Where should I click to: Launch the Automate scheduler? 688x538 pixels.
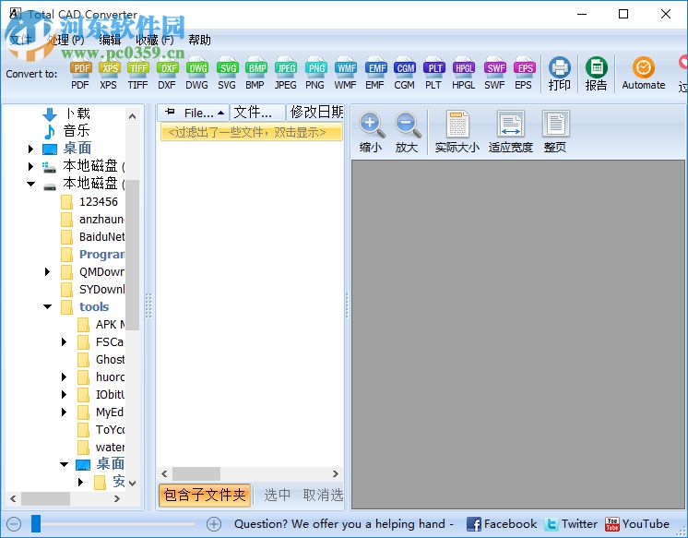[644, 74]
